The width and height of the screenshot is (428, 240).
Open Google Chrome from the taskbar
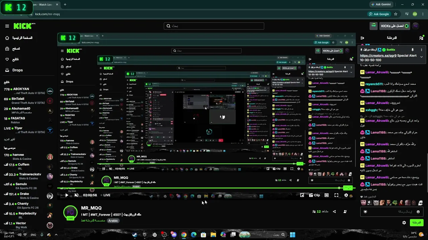click(x=184, y=235)
